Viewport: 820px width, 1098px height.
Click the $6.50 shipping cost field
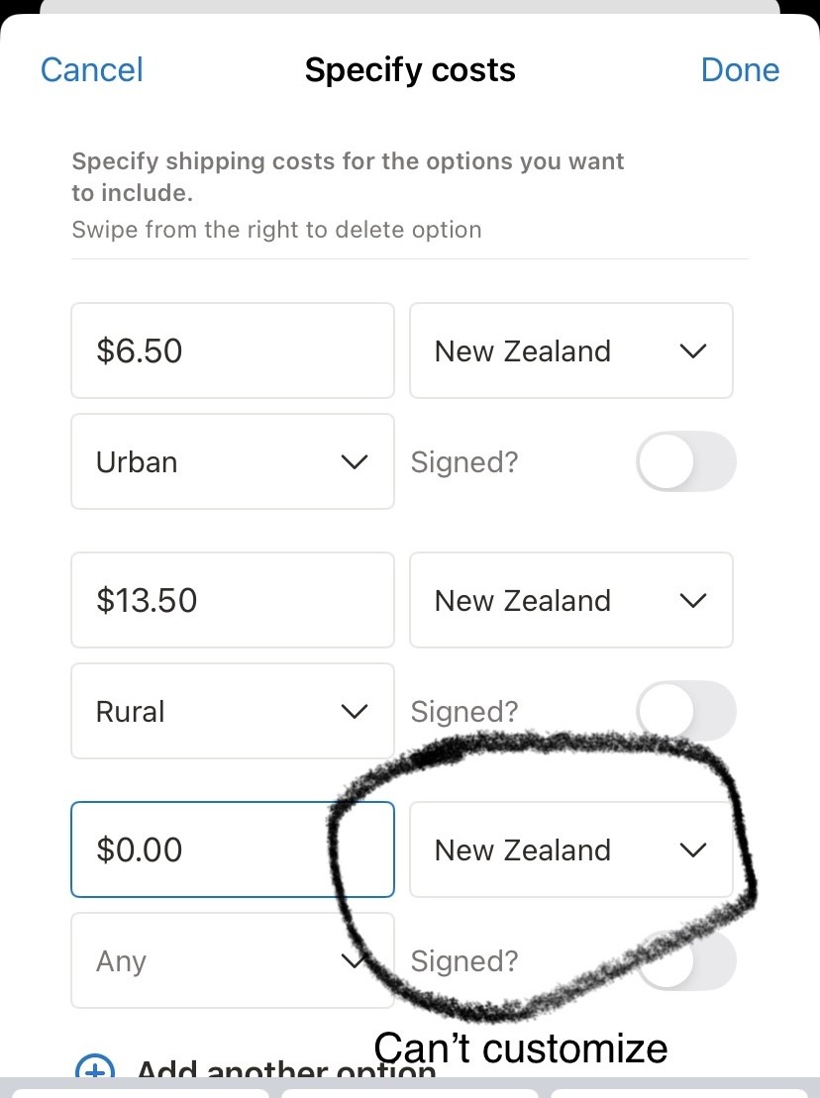click(232, 350)
